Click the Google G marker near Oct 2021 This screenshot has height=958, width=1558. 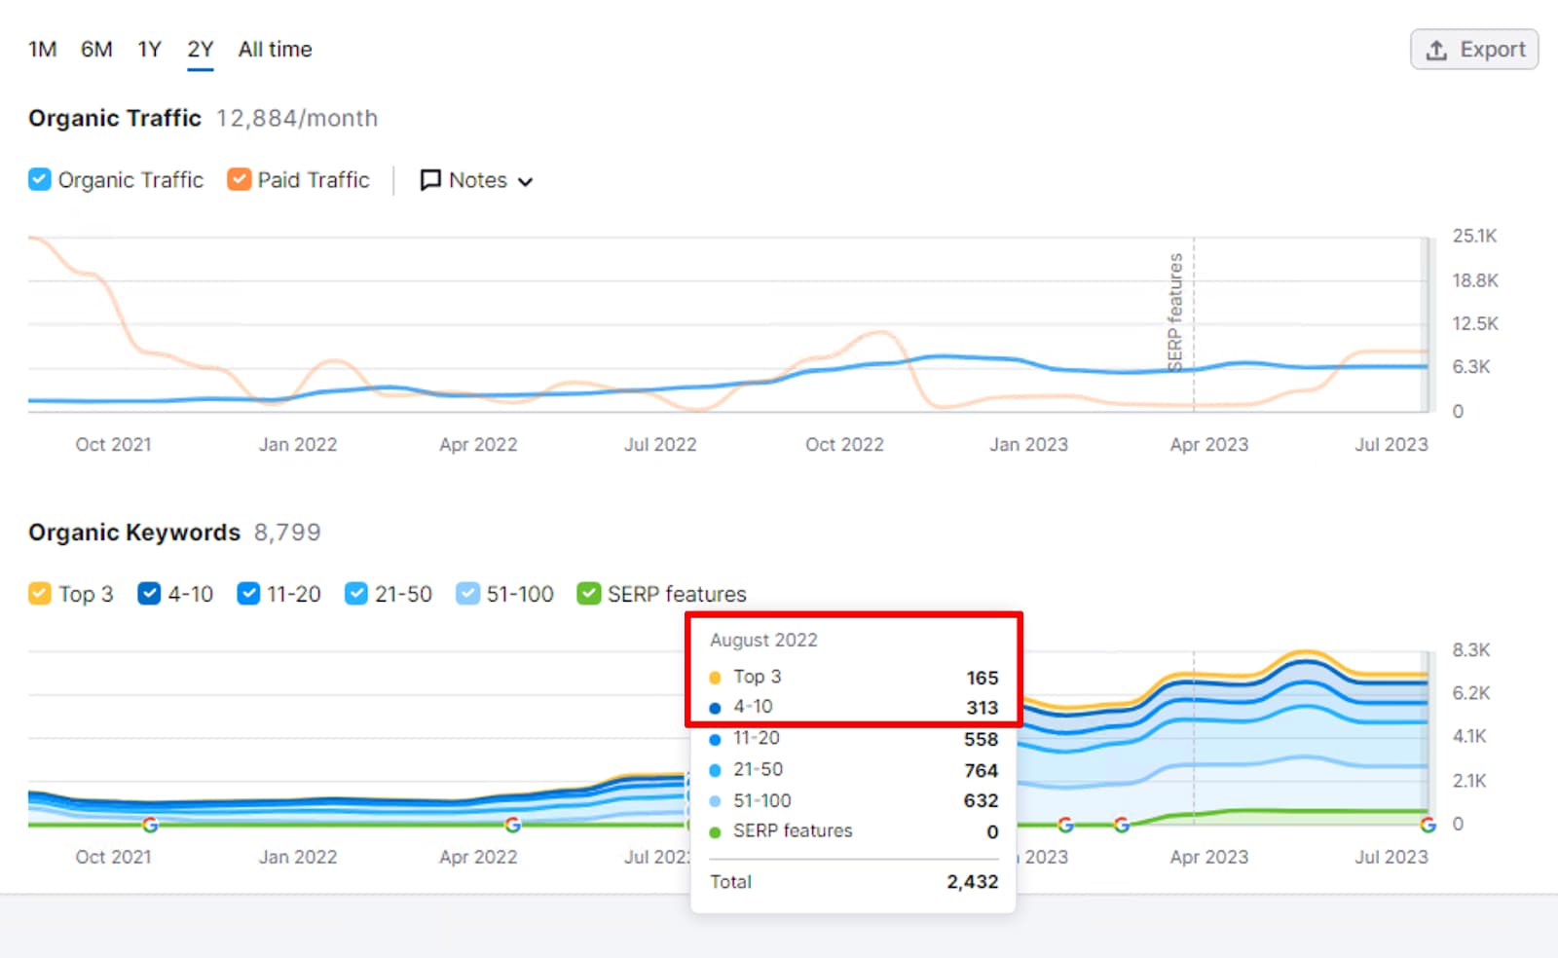151,825
